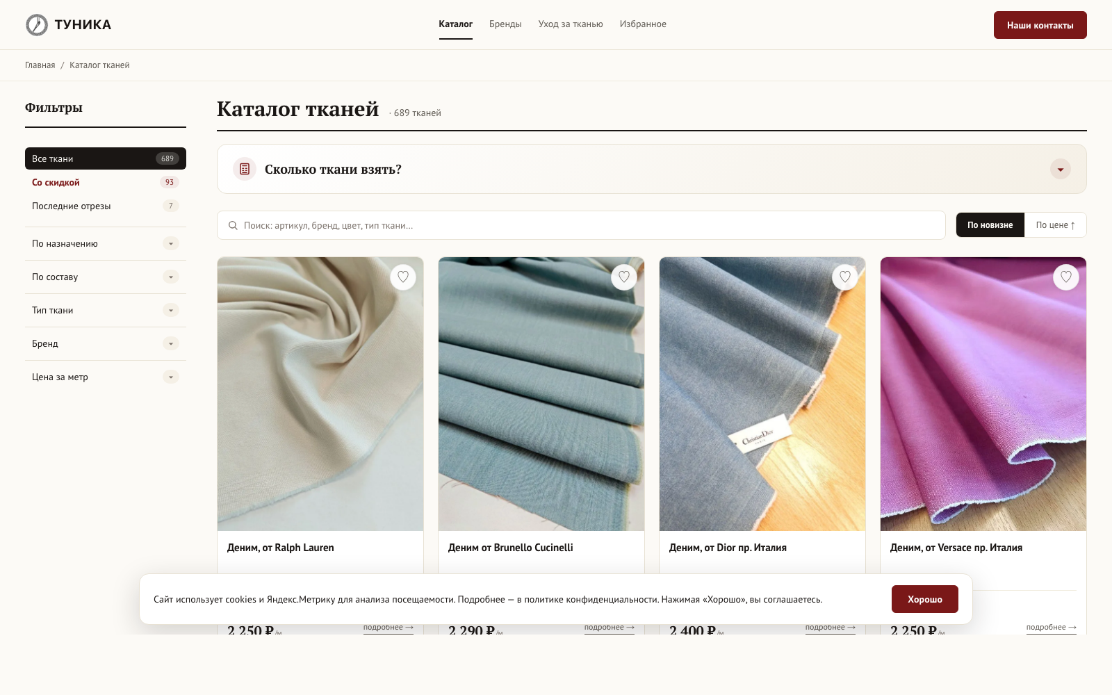
Task: Click the fabric calculator icon
Action: 245,169
